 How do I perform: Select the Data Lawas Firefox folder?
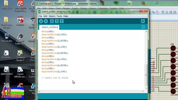[7, 22]
